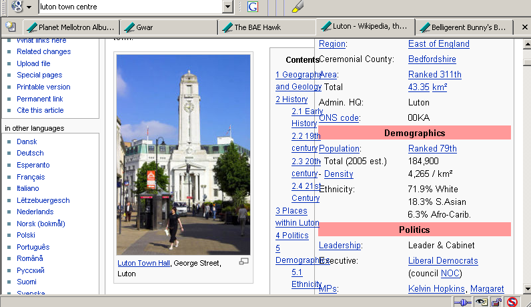Open the Region infobox link

[x=332, y=44]
